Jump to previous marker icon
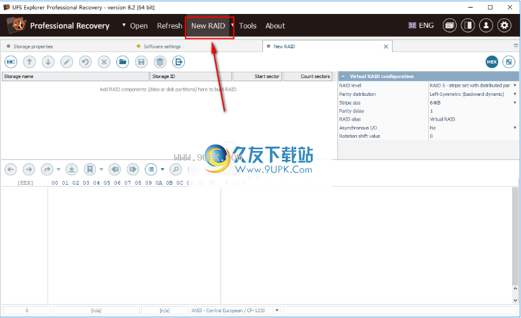Viewport: 521px width, 318px height. coord(114,169)
